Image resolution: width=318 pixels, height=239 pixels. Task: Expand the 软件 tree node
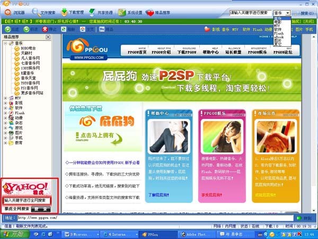click(5, 108)
